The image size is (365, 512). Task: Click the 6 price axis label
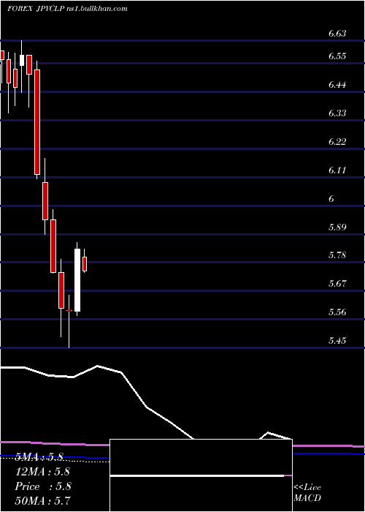pyautogui.click(x=331, y=198)
